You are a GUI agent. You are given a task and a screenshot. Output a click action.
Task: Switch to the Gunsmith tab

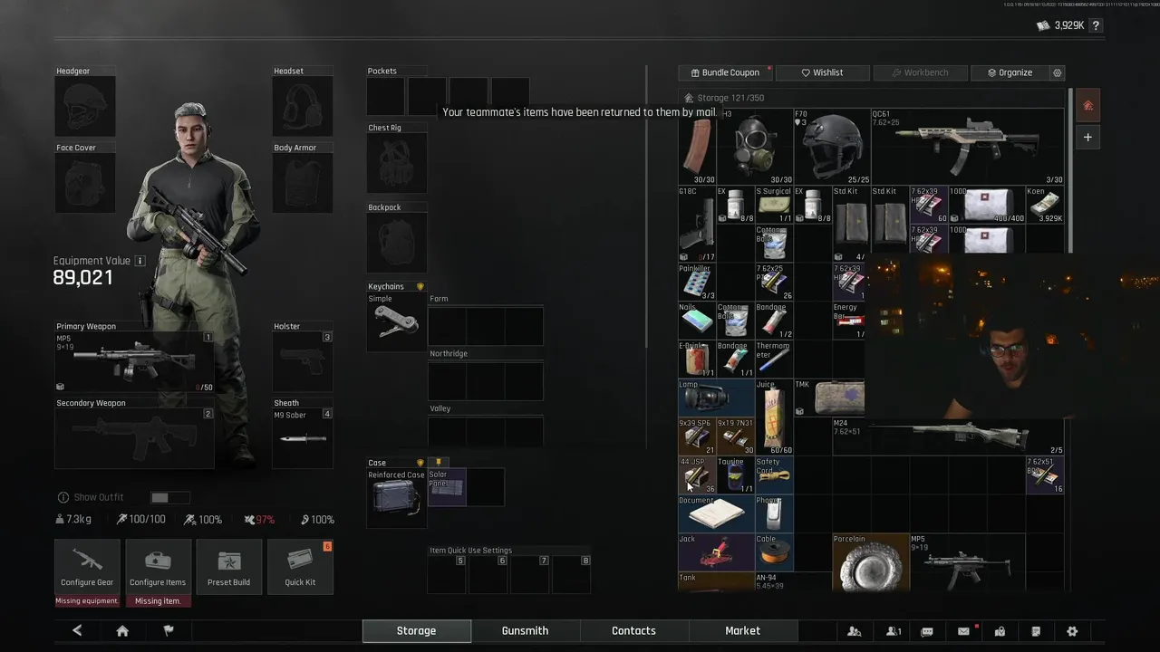525,631
